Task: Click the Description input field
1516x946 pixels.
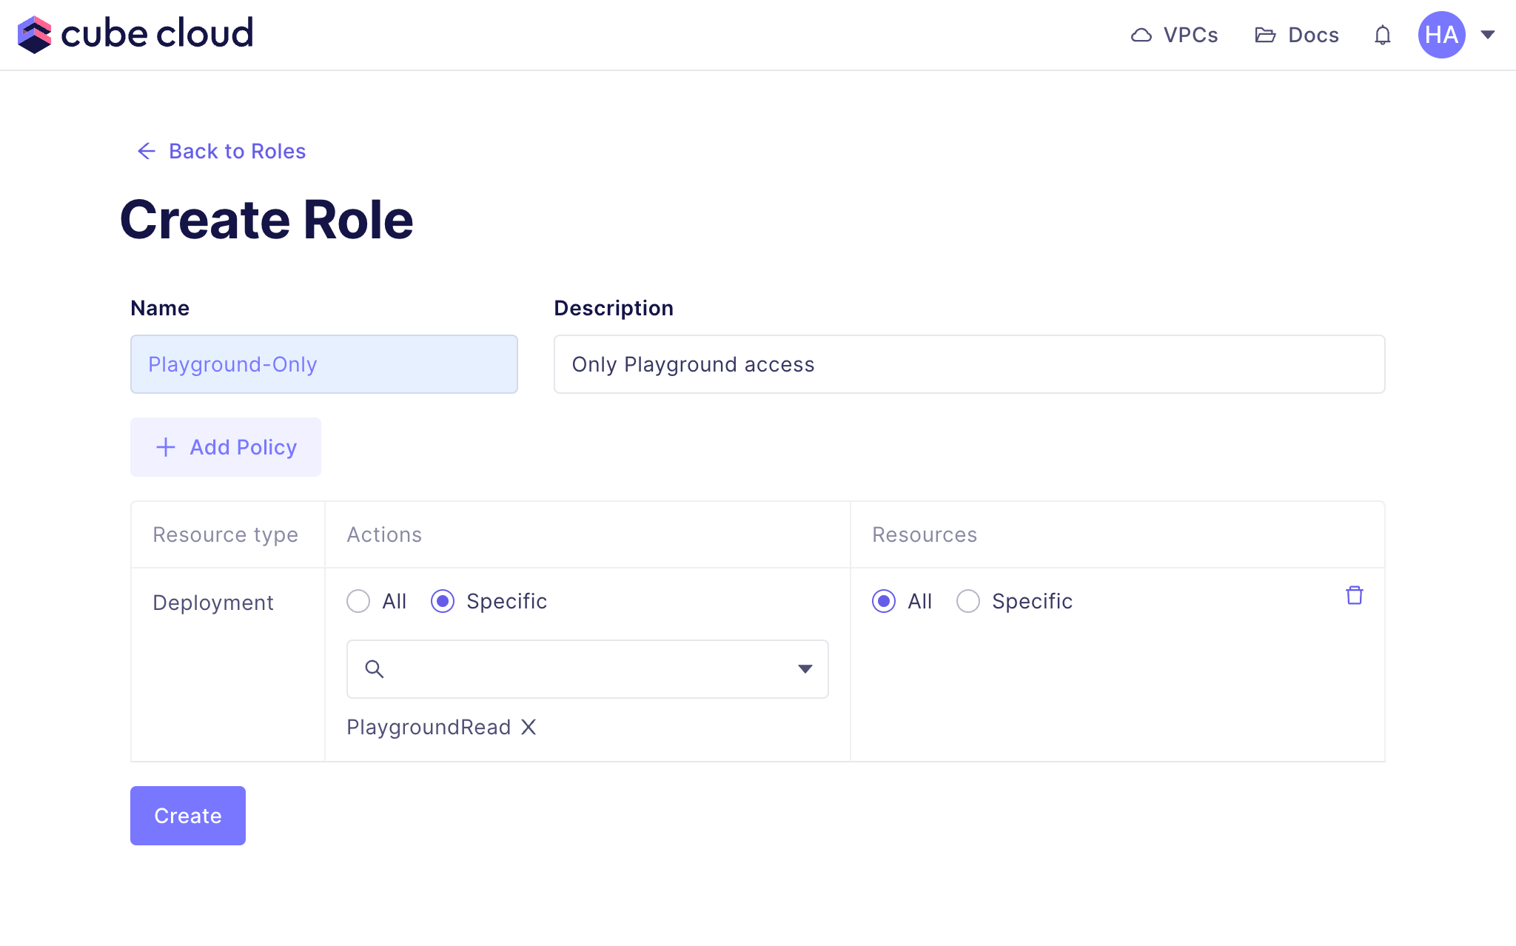Action: (x=969, y=364)
